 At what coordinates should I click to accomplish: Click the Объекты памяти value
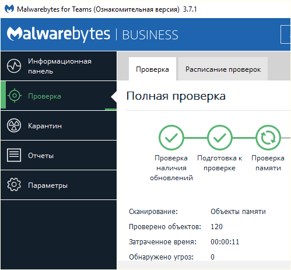pos(238,211)
